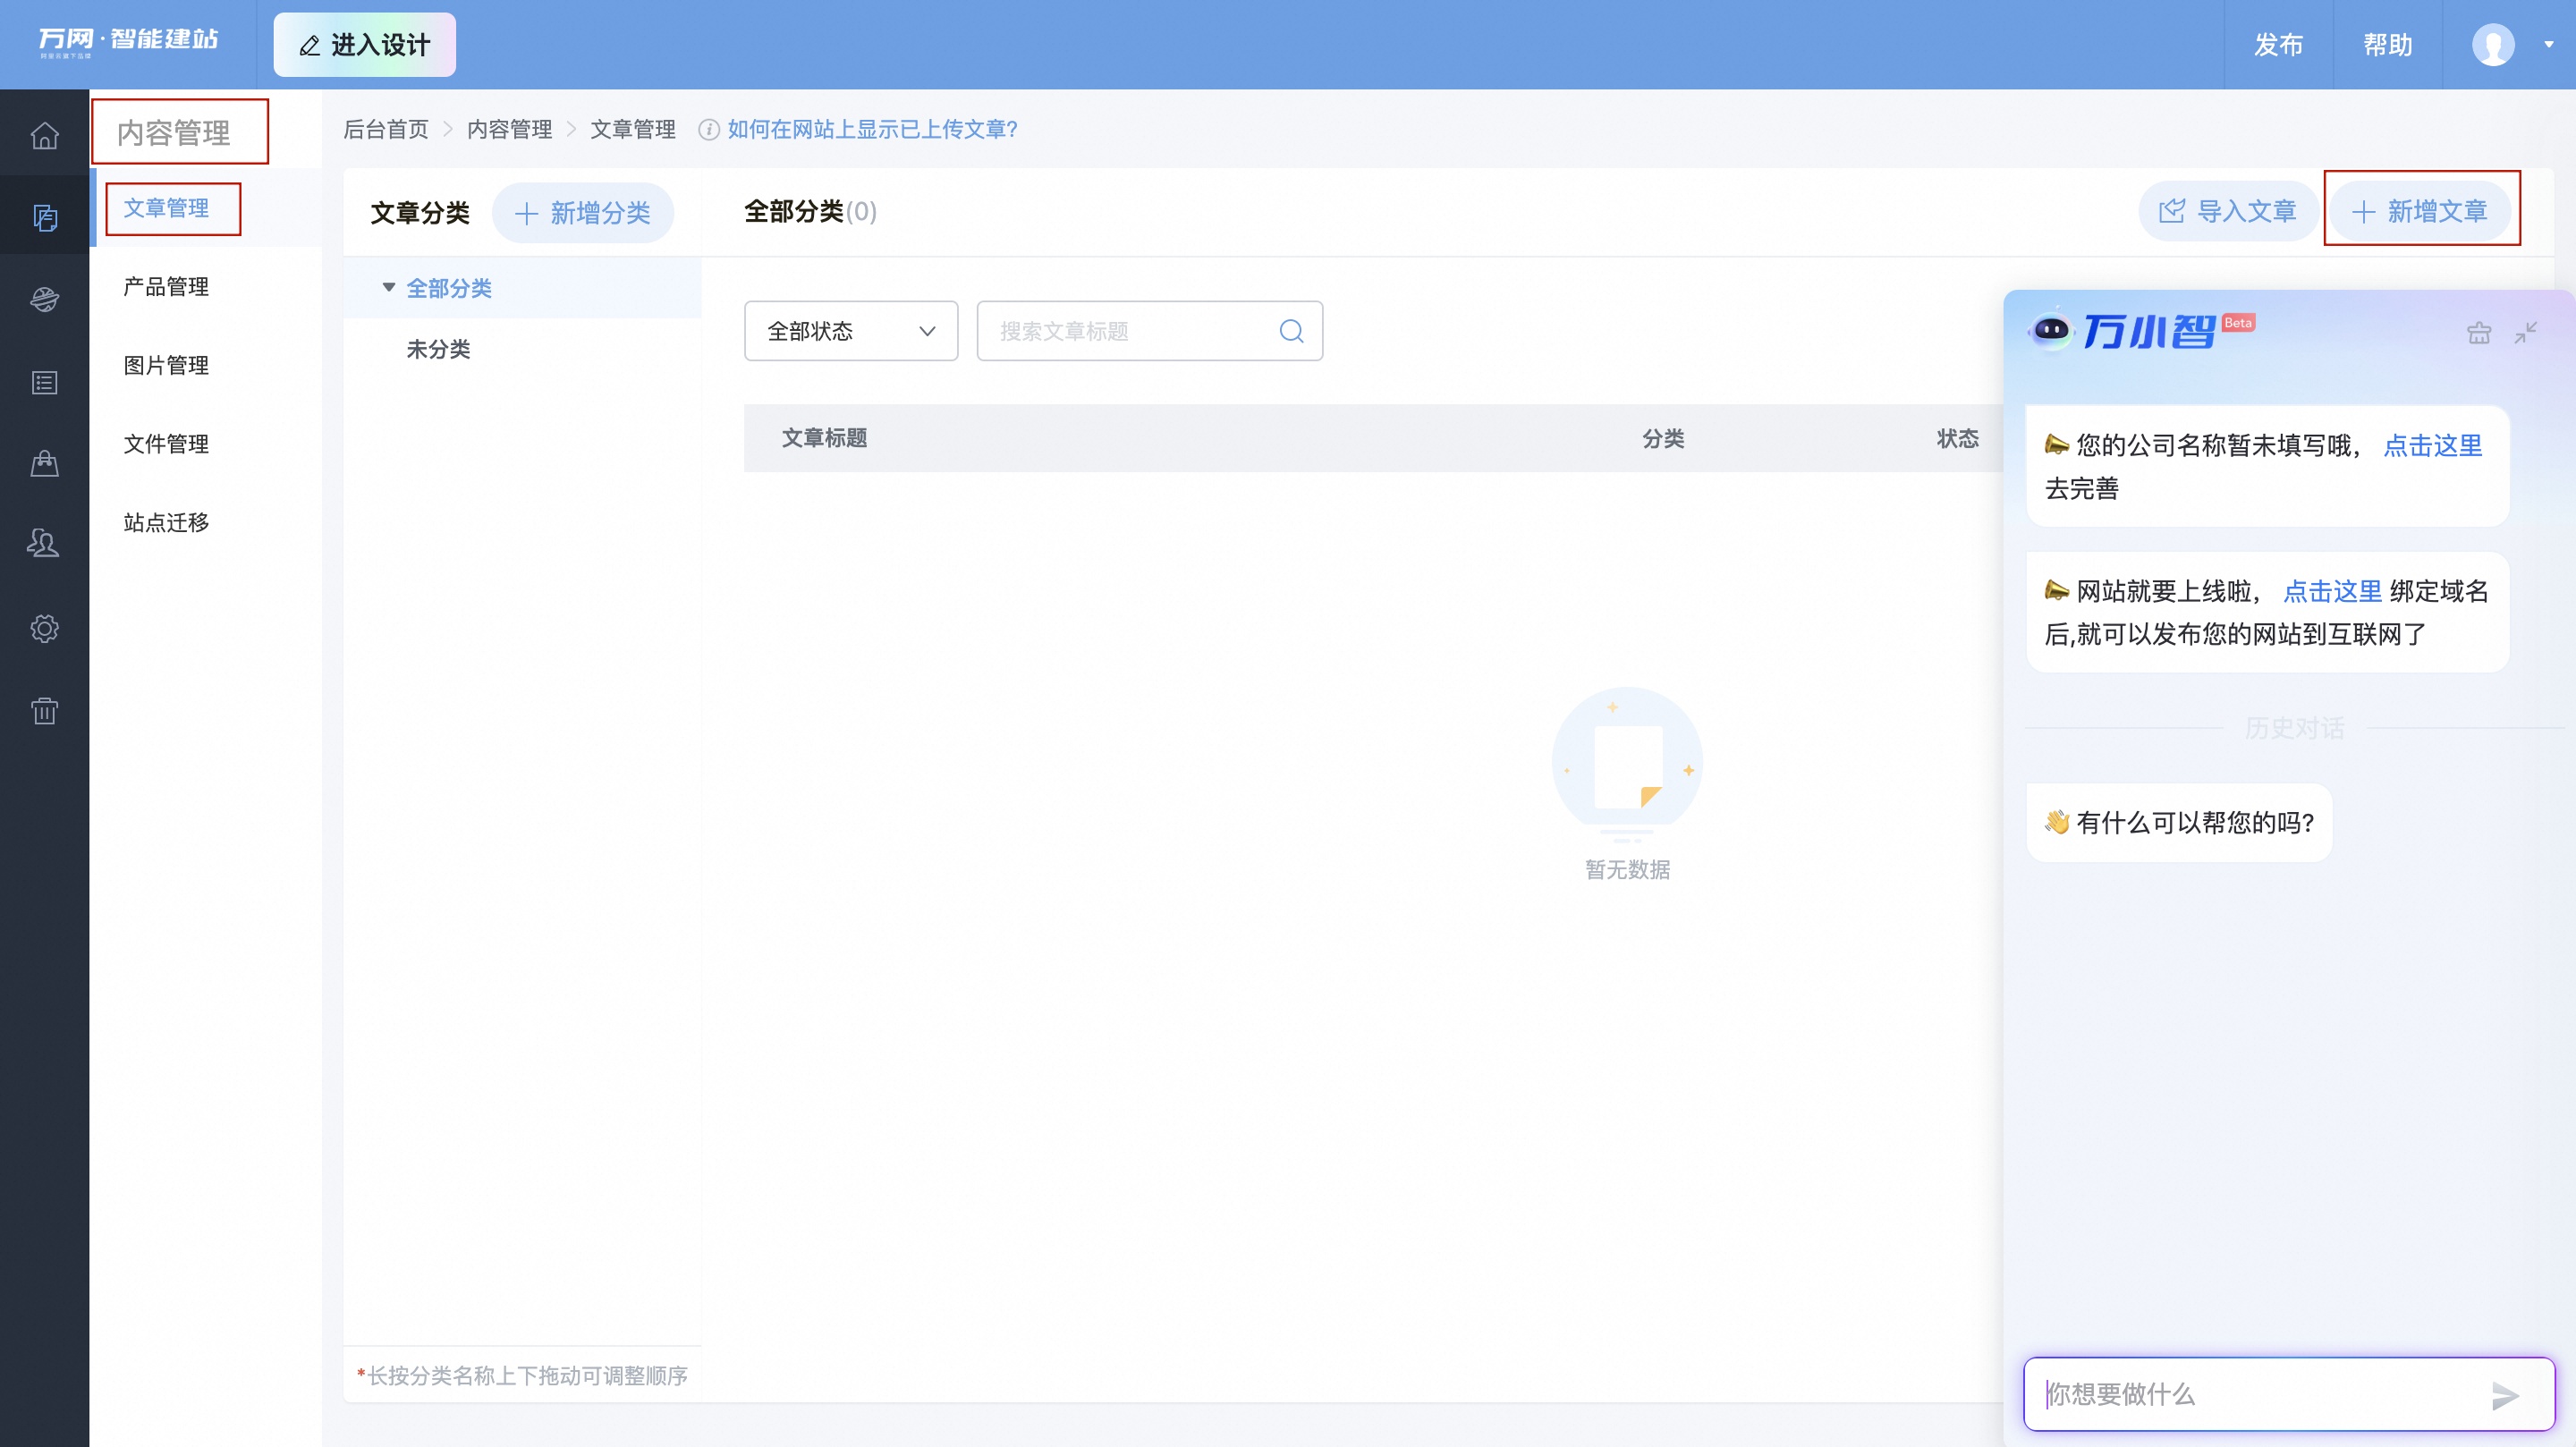Open the settings gear sidebar icon
The width and height of the screenshot is (2576, 1447).
[44, 628]
